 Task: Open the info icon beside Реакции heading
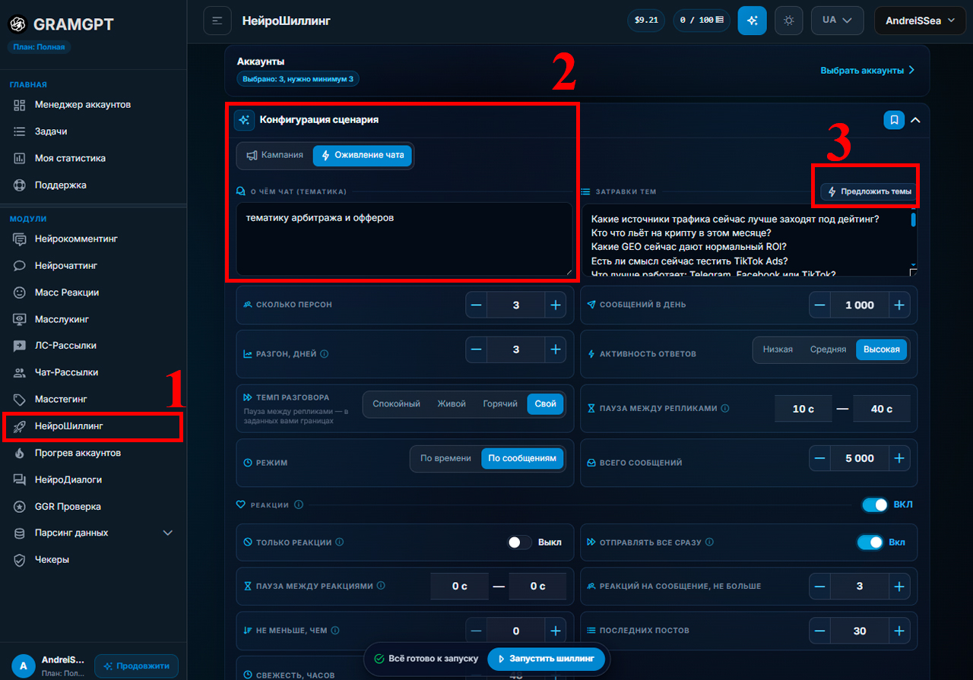[x=299, y=504]
